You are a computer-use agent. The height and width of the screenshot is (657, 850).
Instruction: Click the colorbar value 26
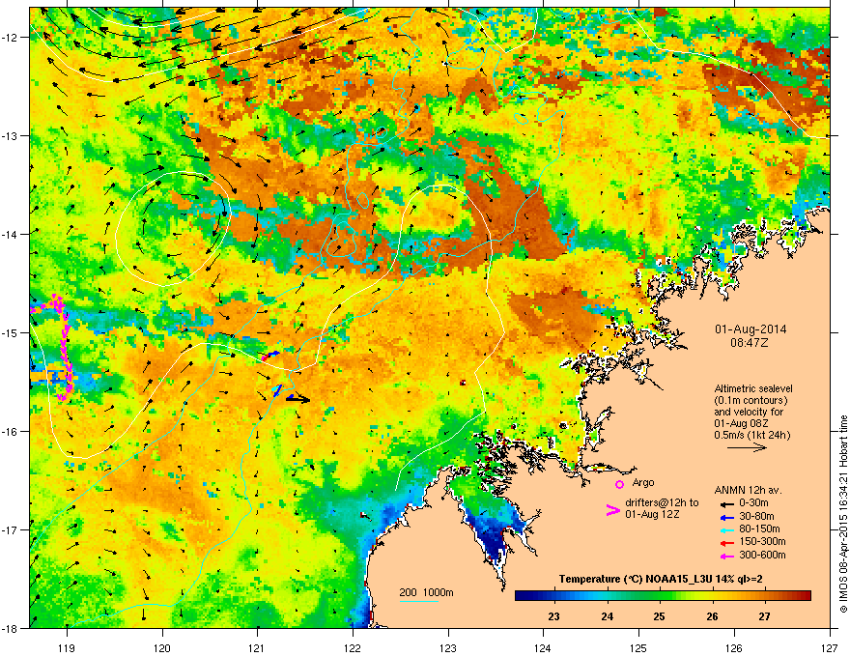coord(712,616)
